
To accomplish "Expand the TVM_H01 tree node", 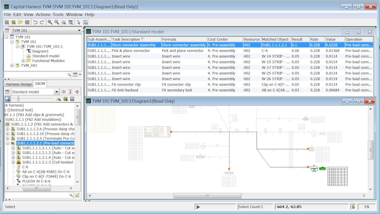I will [x=12, y=66].
